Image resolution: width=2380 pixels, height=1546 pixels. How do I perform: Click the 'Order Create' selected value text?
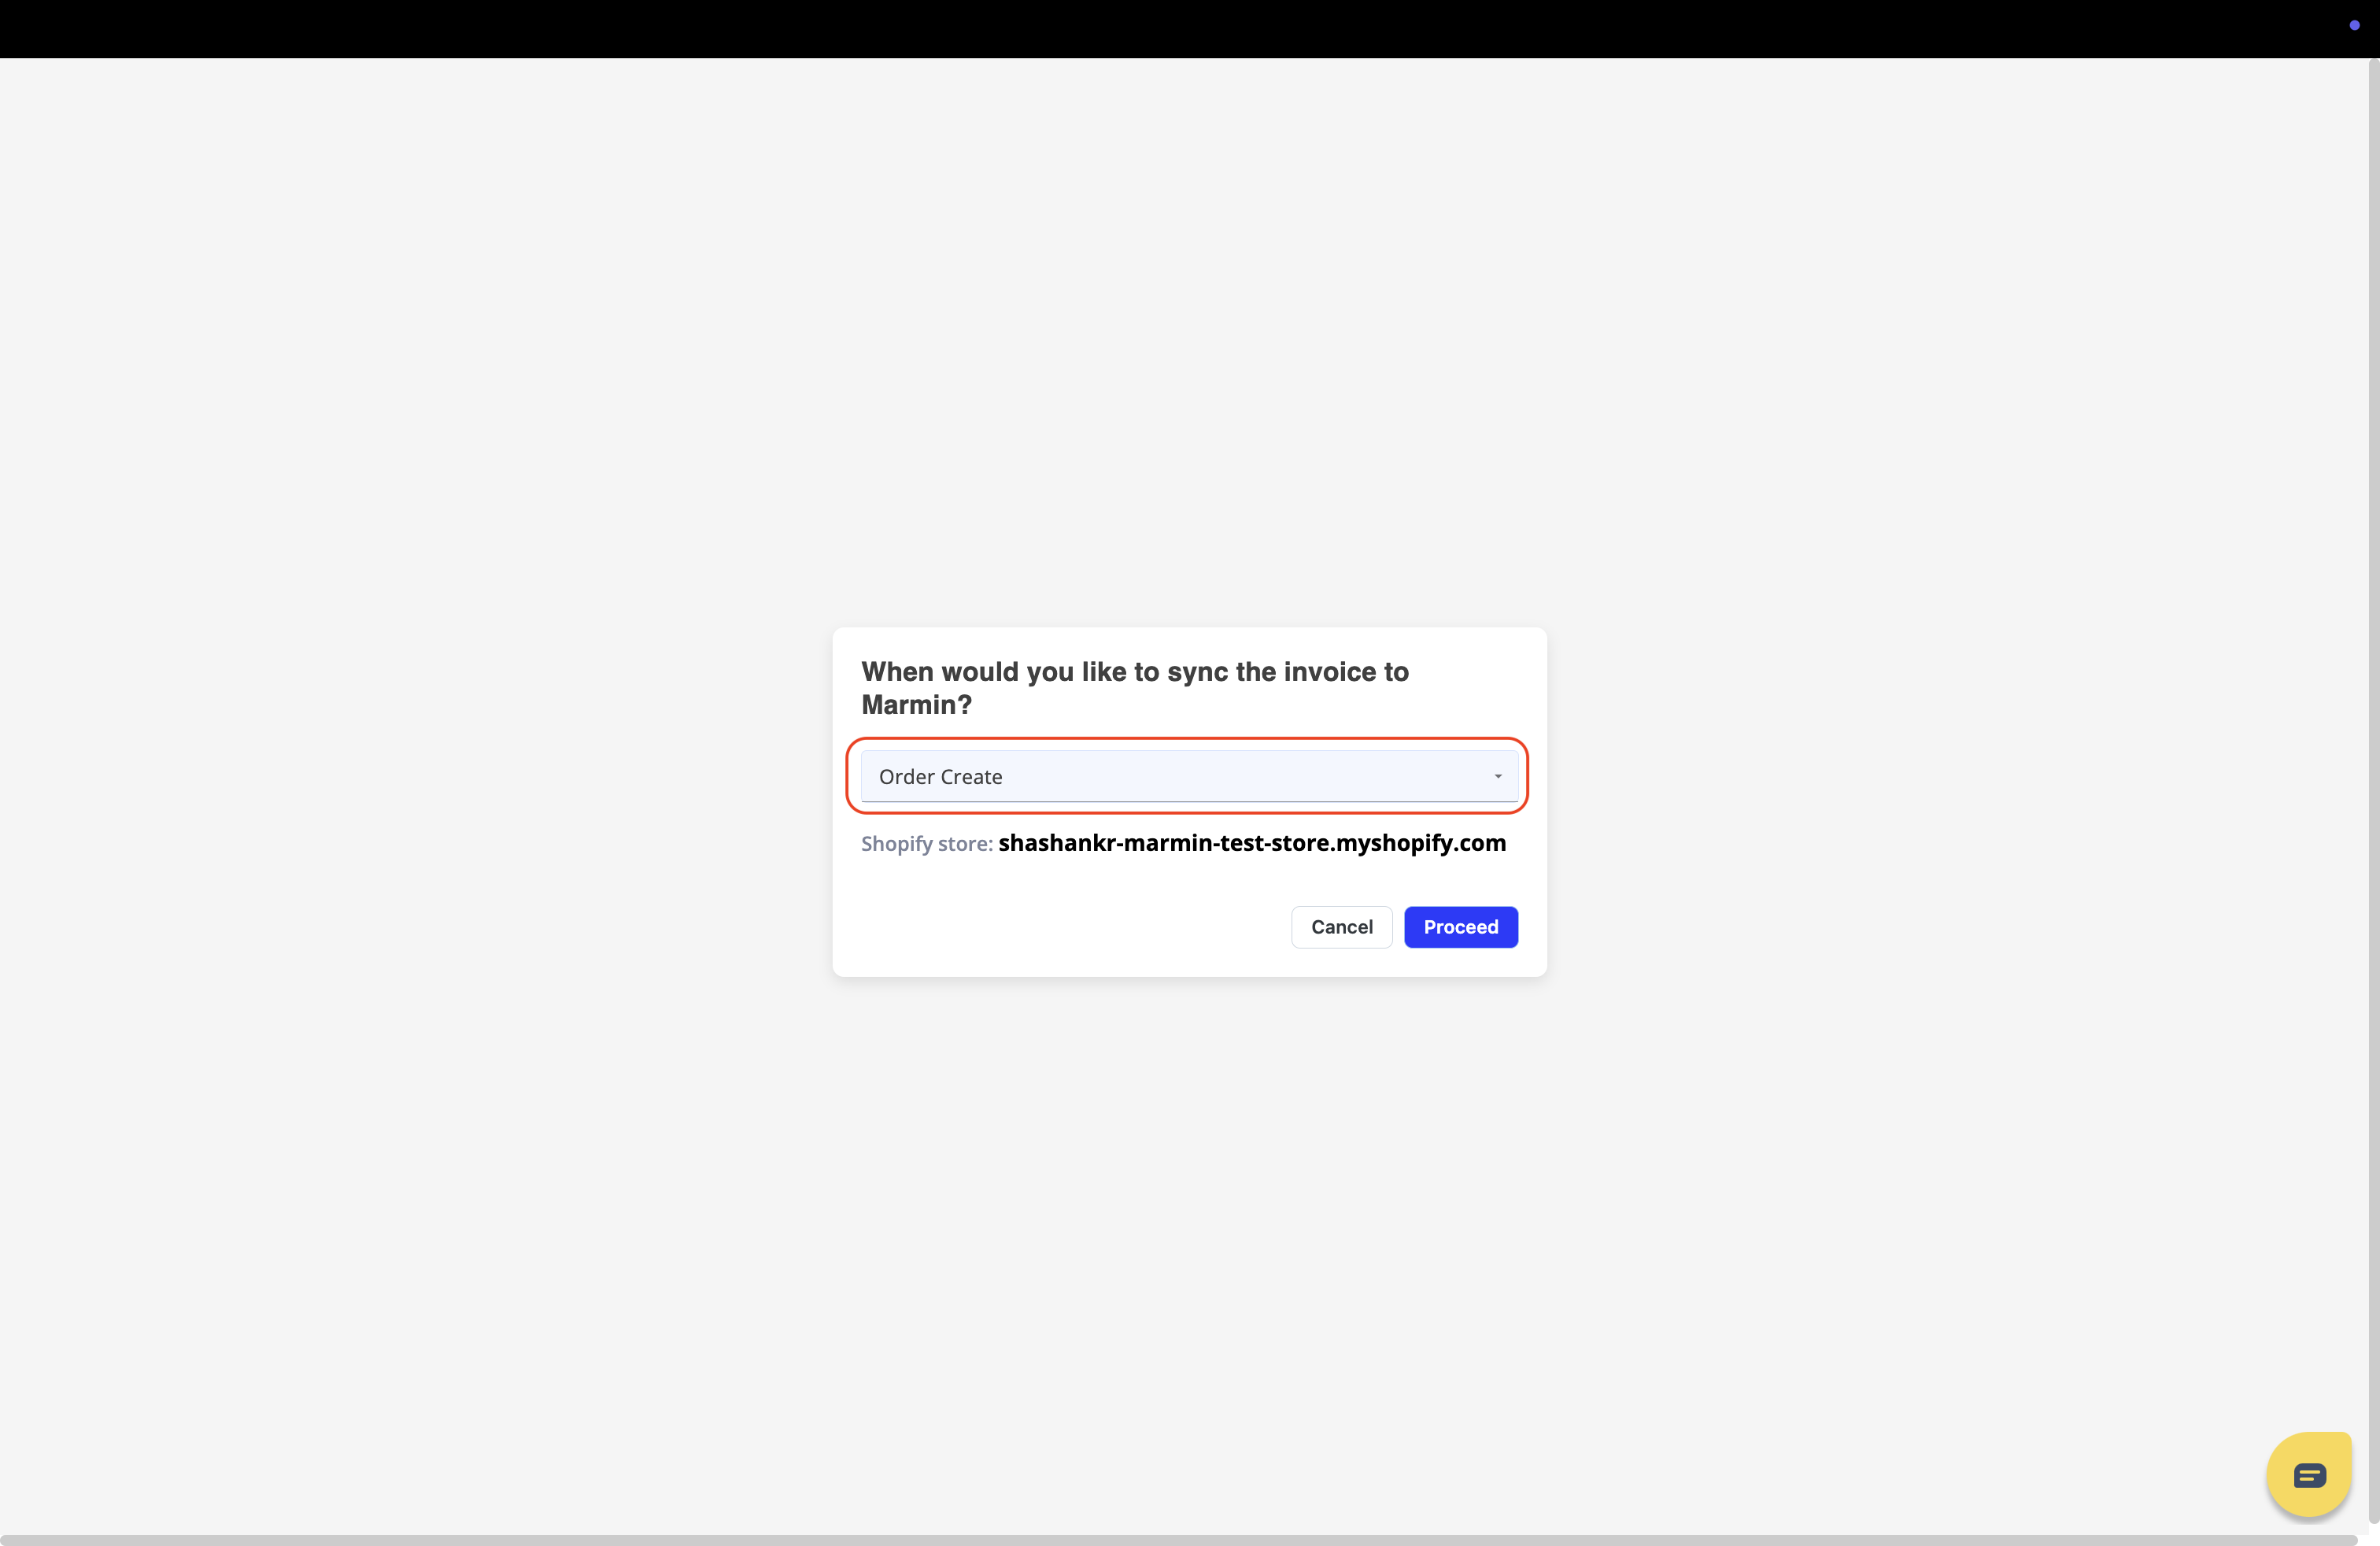coord(940,777)
